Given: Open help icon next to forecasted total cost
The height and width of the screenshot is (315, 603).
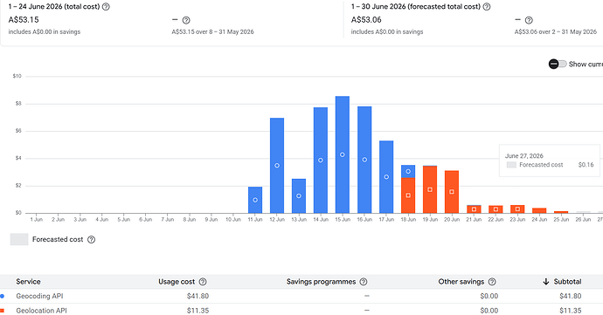Looking at the screenshot, I should click(x=487, y=6).
